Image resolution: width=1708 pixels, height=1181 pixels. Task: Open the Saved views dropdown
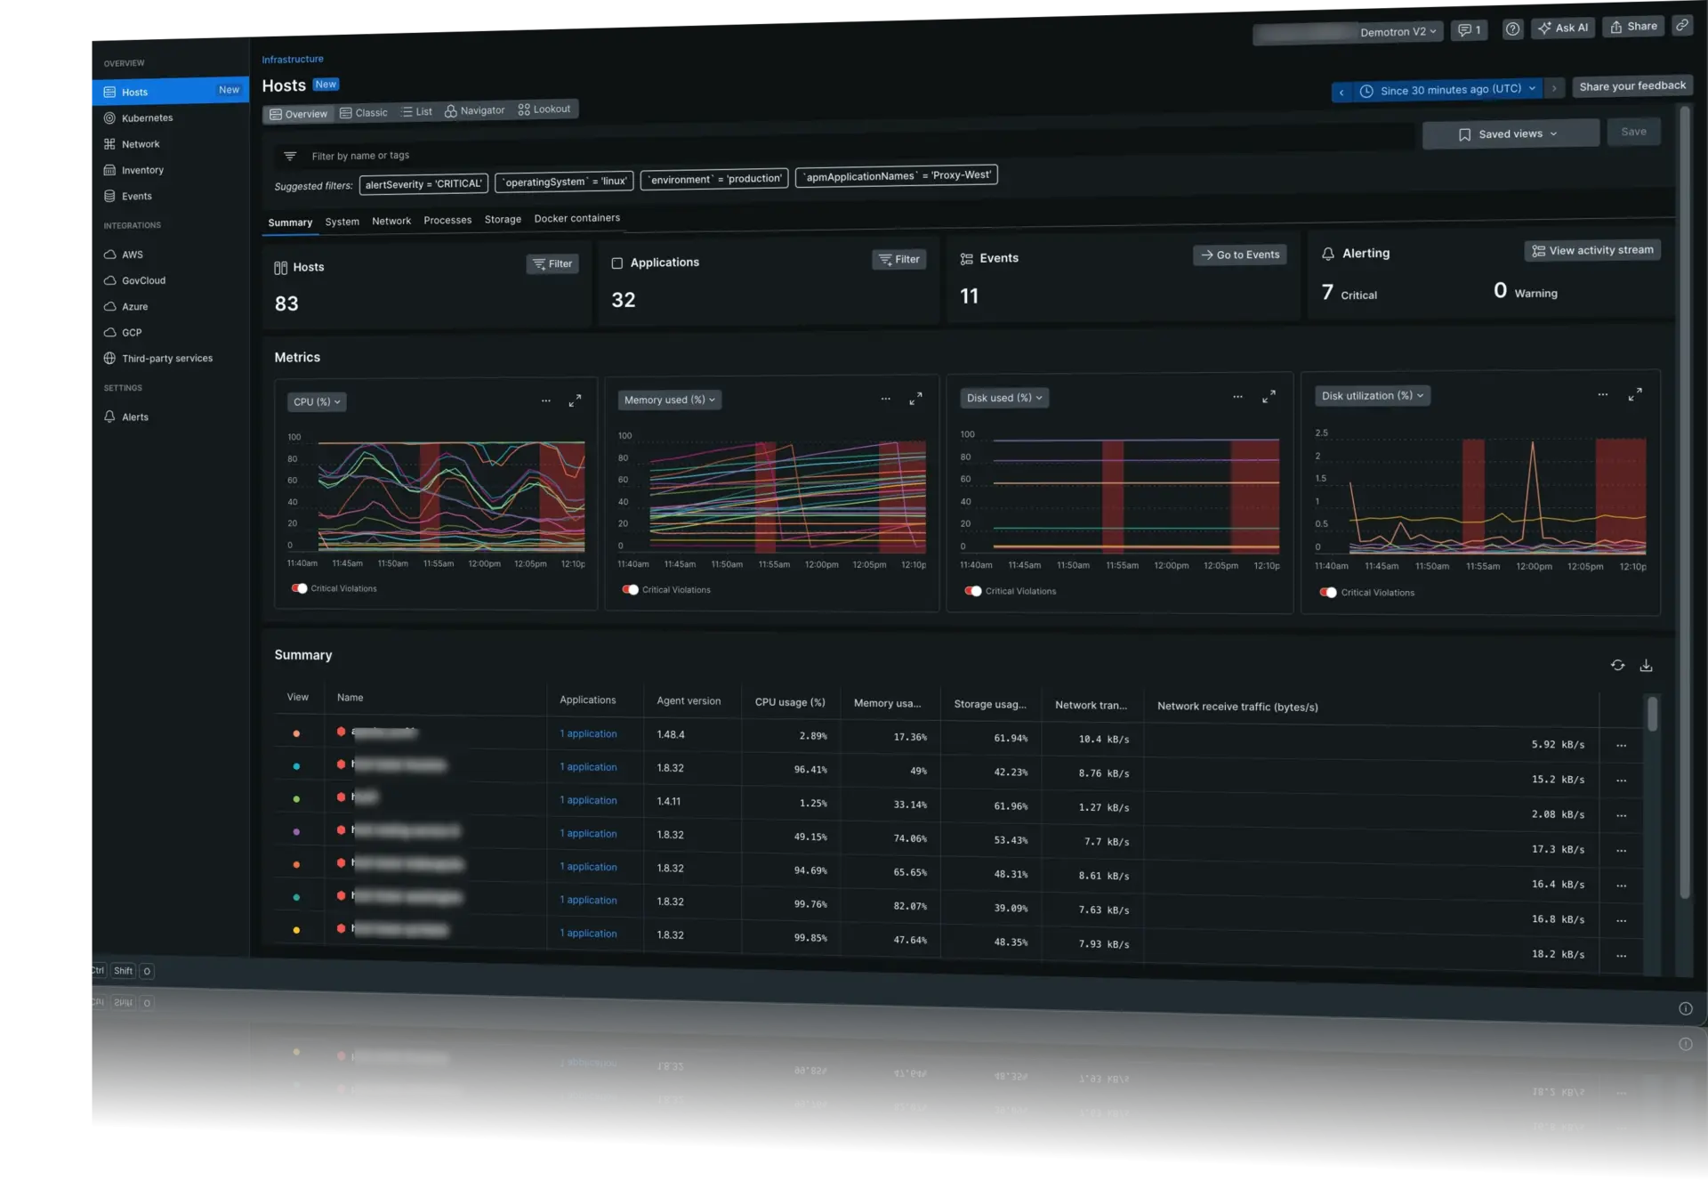click(1511, 133)
